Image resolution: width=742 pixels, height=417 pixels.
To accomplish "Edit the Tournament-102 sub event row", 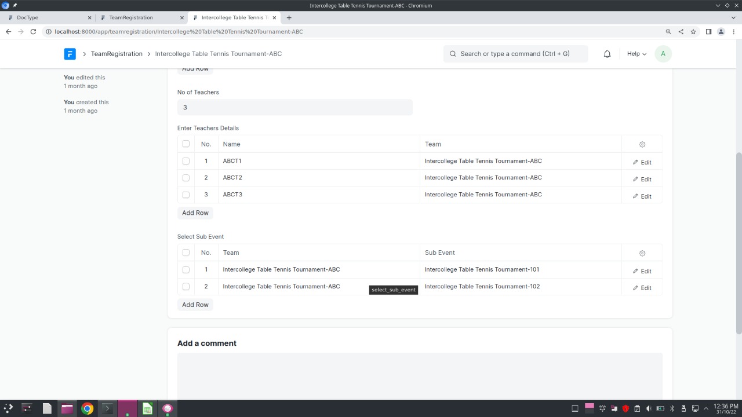I will [x=642, y=288].
